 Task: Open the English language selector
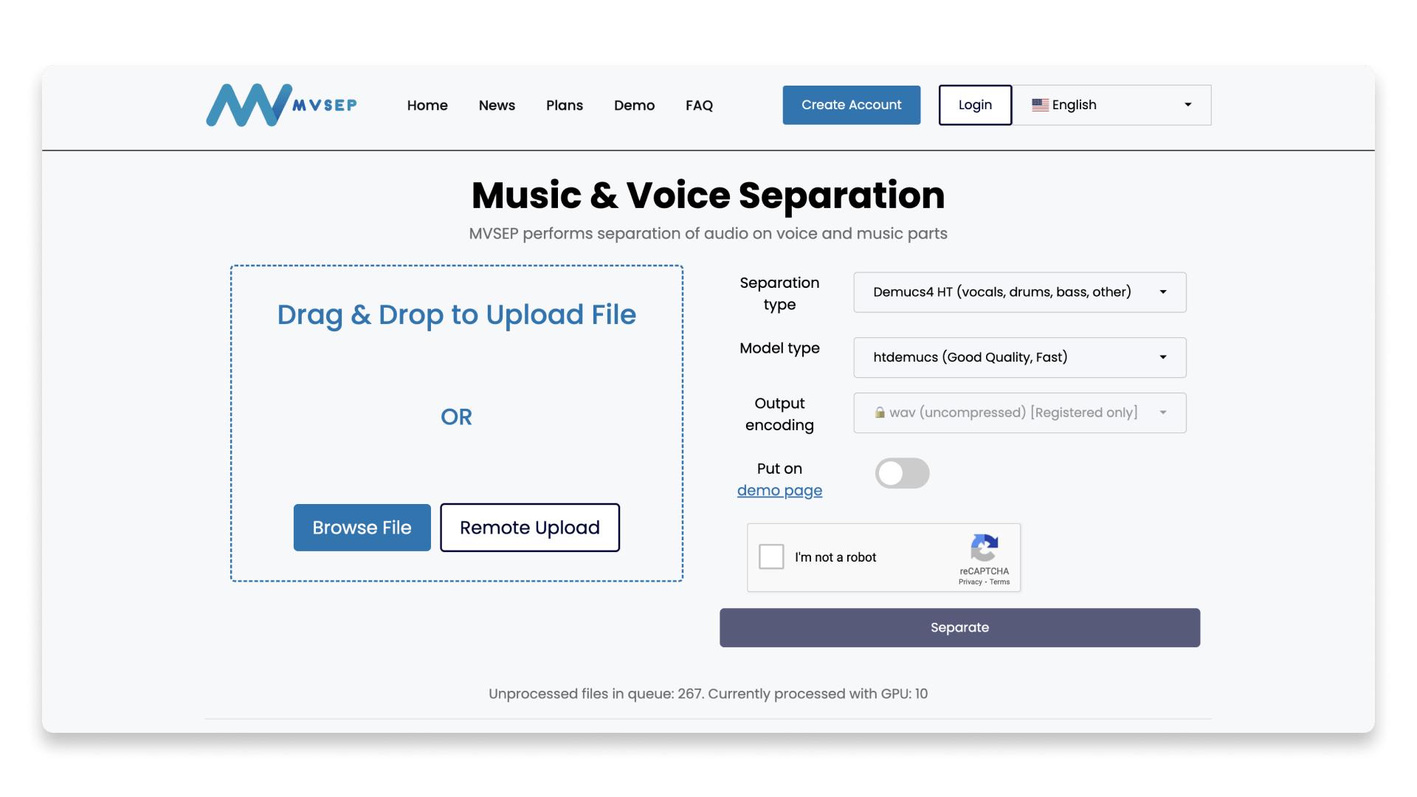(x=1111, y=105)
